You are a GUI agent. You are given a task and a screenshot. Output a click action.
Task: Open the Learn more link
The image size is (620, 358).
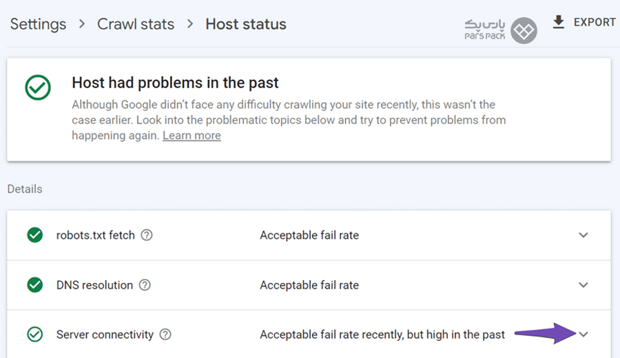point(192,136)
